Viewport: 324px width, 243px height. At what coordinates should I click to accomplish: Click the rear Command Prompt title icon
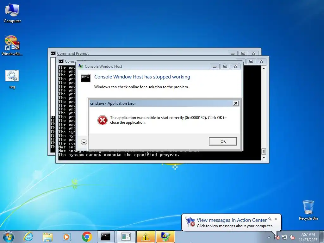(x=53, y=53)
